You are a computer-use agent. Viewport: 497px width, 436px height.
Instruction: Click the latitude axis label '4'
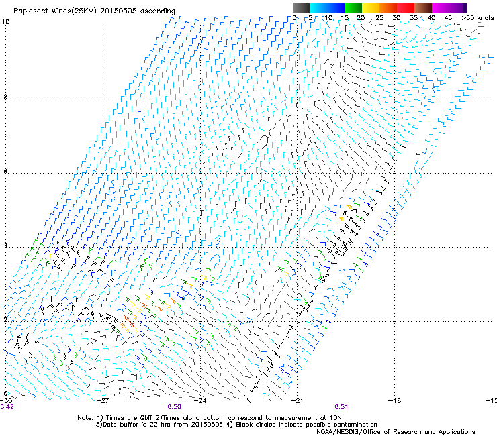tap(5, 245)
